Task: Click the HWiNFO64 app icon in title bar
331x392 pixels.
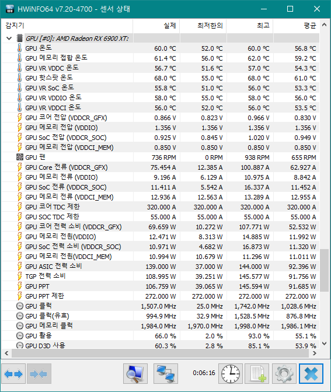Action: 9,9
